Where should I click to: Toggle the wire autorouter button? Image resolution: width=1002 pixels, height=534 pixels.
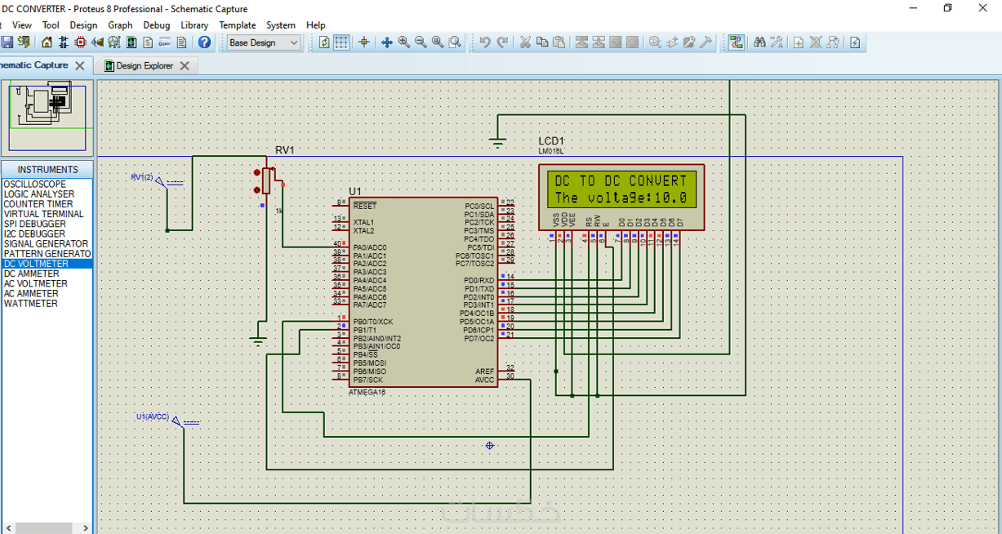(x=736, y=42)
